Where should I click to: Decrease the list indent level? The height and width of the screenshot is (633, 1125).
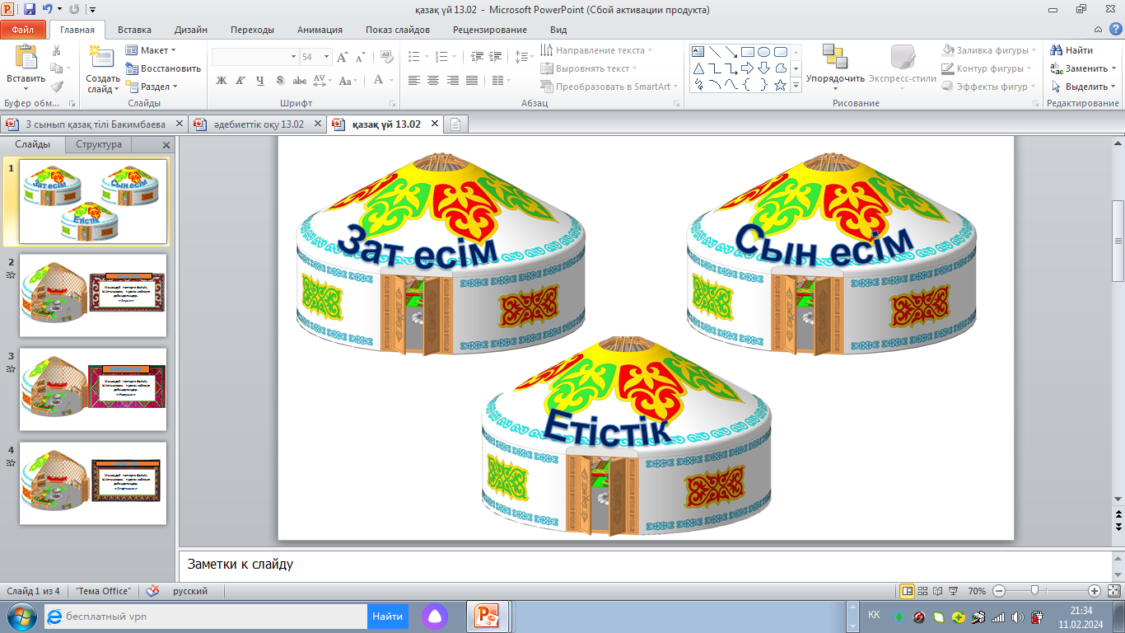pyautogui.click(x=477, y=57)
